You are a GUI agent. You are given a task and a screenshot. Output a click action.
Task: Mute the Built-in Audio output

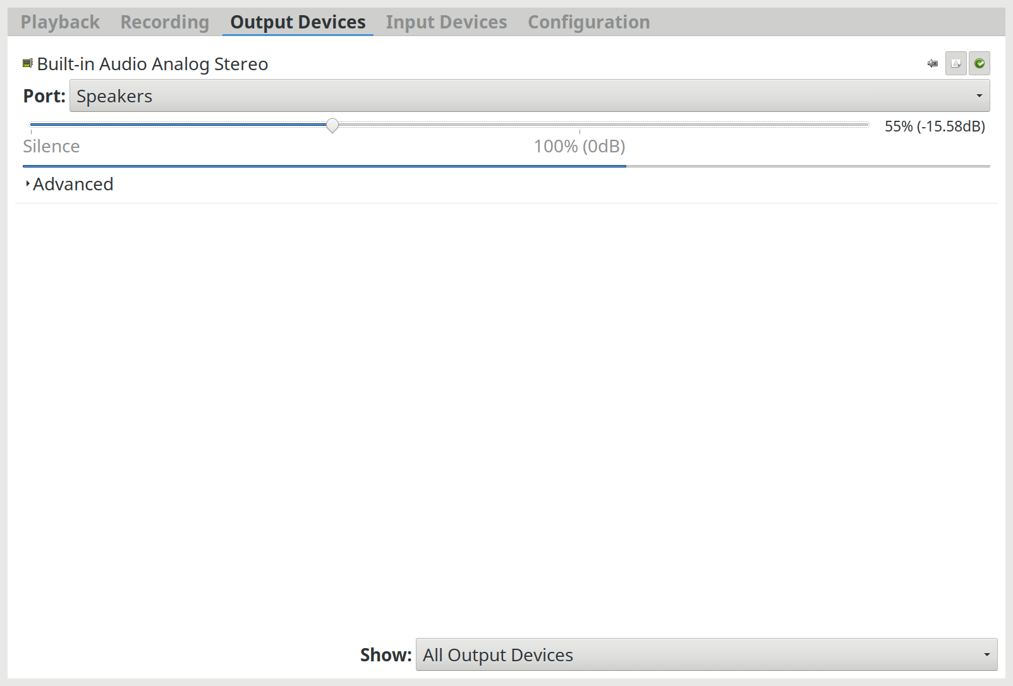click(933, 63)
